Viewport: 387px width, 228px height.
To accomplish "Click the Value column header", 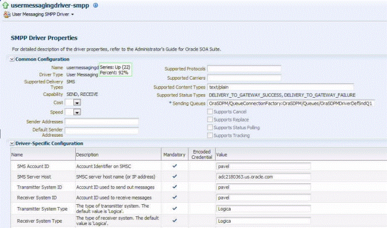I will pos(301,155).
